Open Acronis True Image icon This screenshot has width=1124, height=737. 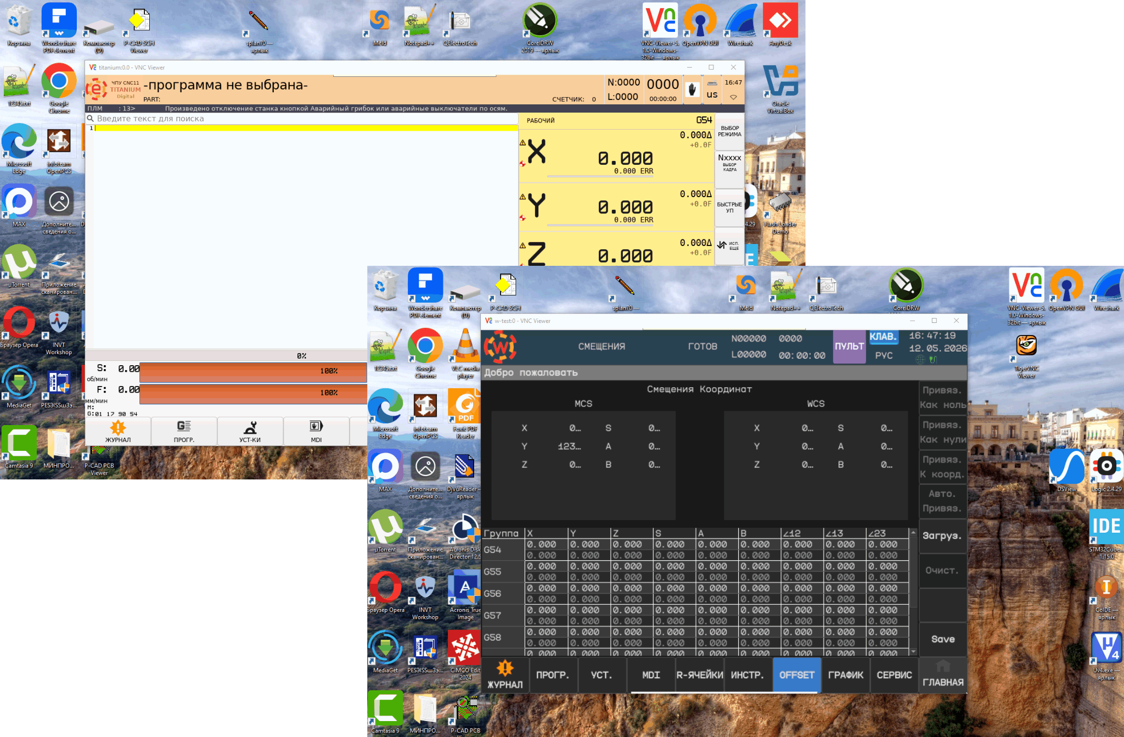(465, 595)
